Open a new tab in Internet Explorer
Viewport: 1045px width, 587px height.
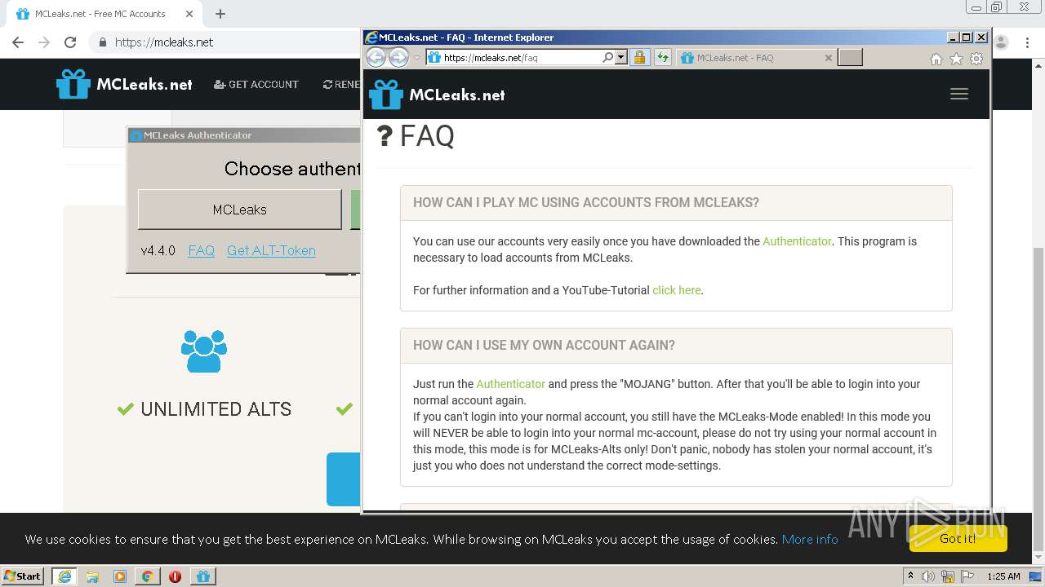click(850, 57)
